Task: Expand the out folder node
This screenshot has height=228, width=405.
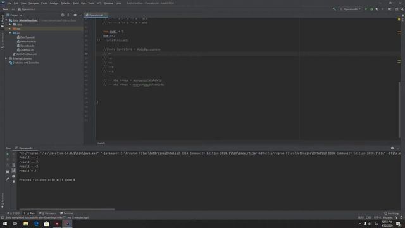Action: 10,28
